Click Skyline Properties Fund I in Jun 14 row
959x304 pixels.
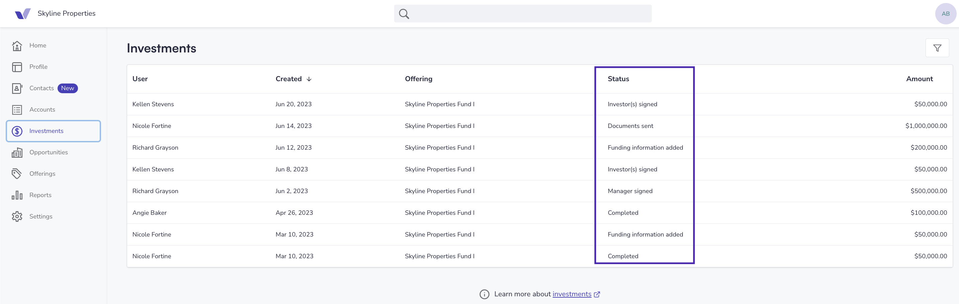click(x=440, y=126)
